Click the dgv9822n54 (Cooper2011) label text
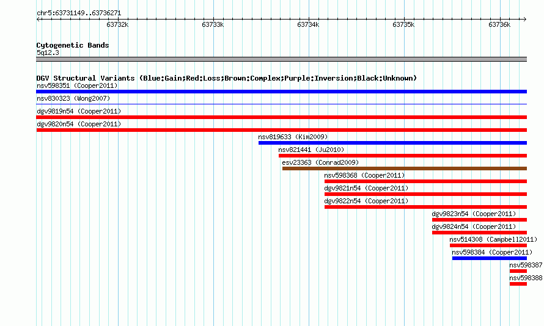 (366, 201)
